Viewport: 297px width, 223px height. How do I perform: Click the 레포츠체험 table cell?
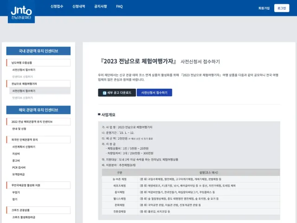(x=120, y=186)
